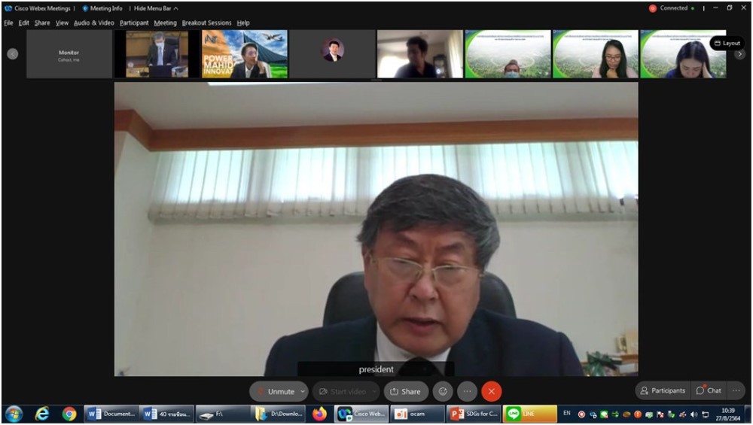This screenshot has width=753, height=425.
Task: Select the Monitor cohost video tile
Action: [x=69, y=54]
